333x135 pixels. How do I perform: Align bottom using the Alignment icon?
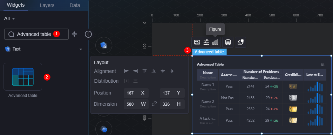point(154,71)
